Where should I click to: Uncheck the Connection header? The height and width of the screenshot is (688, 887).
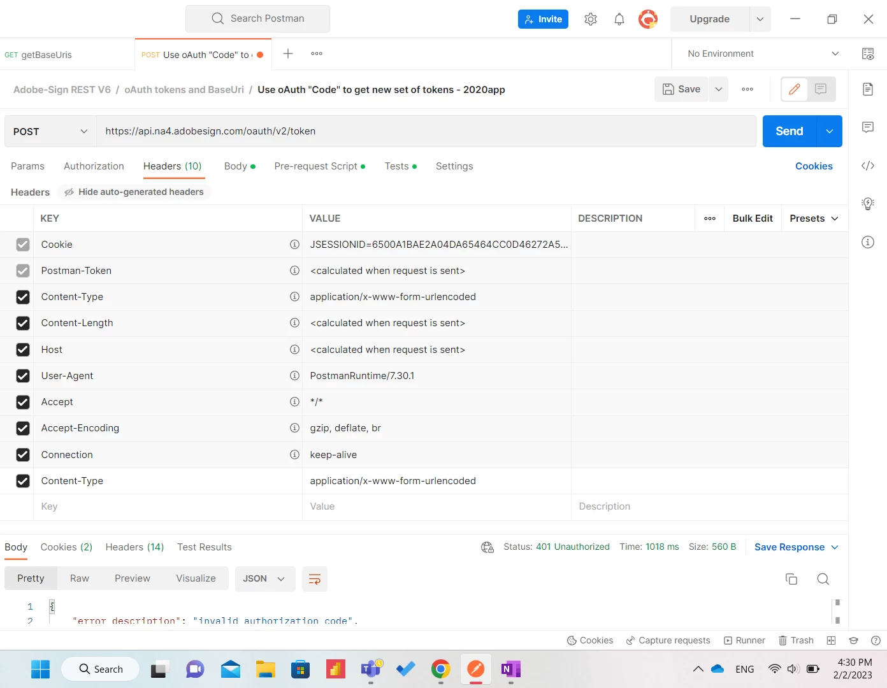(x=23, y=455)
